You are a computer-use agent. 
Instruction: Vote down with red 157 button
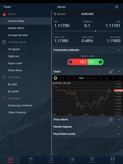[x=77, y=62]
